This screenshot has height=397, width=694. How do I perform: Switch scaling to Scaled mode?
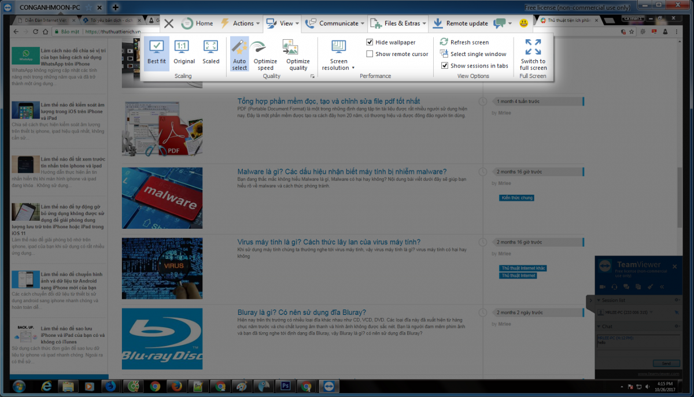211,53
